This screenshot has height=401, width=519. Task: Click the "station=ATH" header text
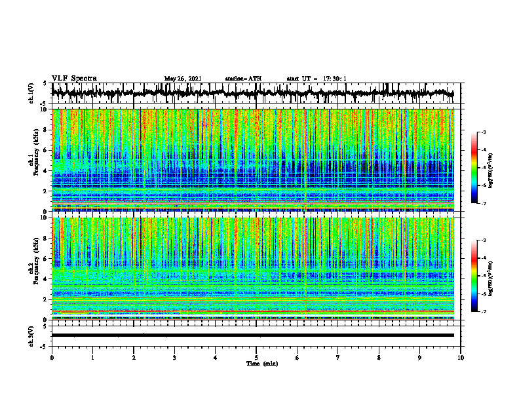pyautogui.click(x=243, y=79)
